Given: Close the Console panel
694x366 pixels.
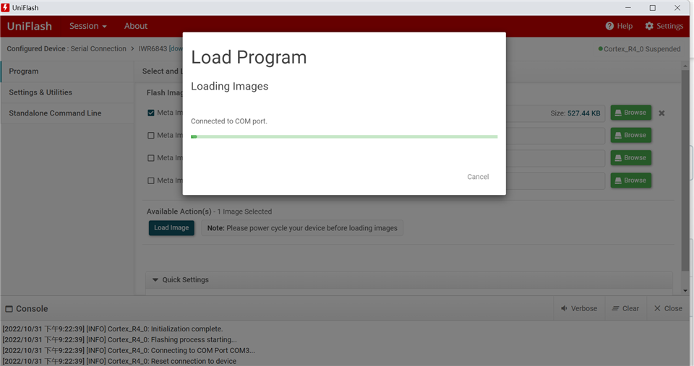Looking at the screenshot, I should coord(668,308).
